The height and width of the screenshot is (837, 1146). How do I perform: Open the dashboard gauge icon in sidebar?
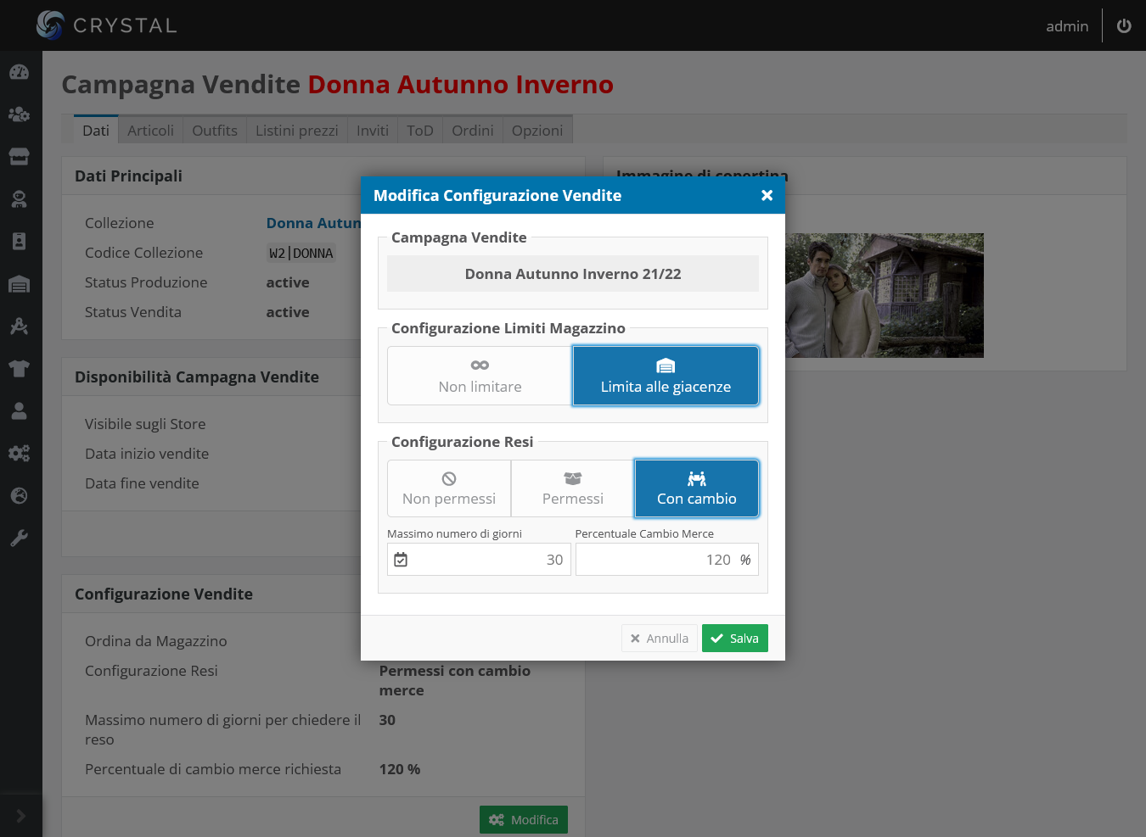coord(20,72)
